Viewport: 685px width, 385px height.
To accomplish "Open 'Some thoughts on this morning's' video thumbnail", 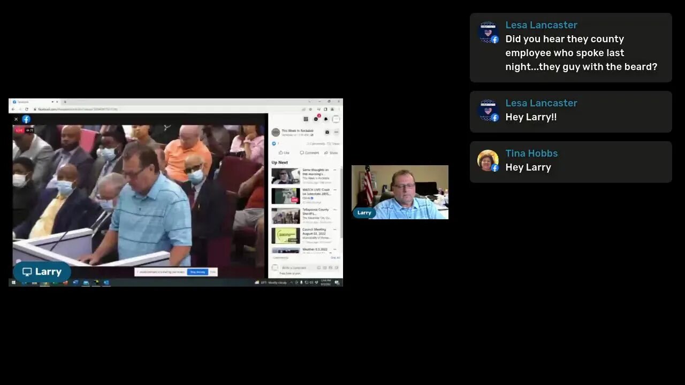I will [285, 176].
